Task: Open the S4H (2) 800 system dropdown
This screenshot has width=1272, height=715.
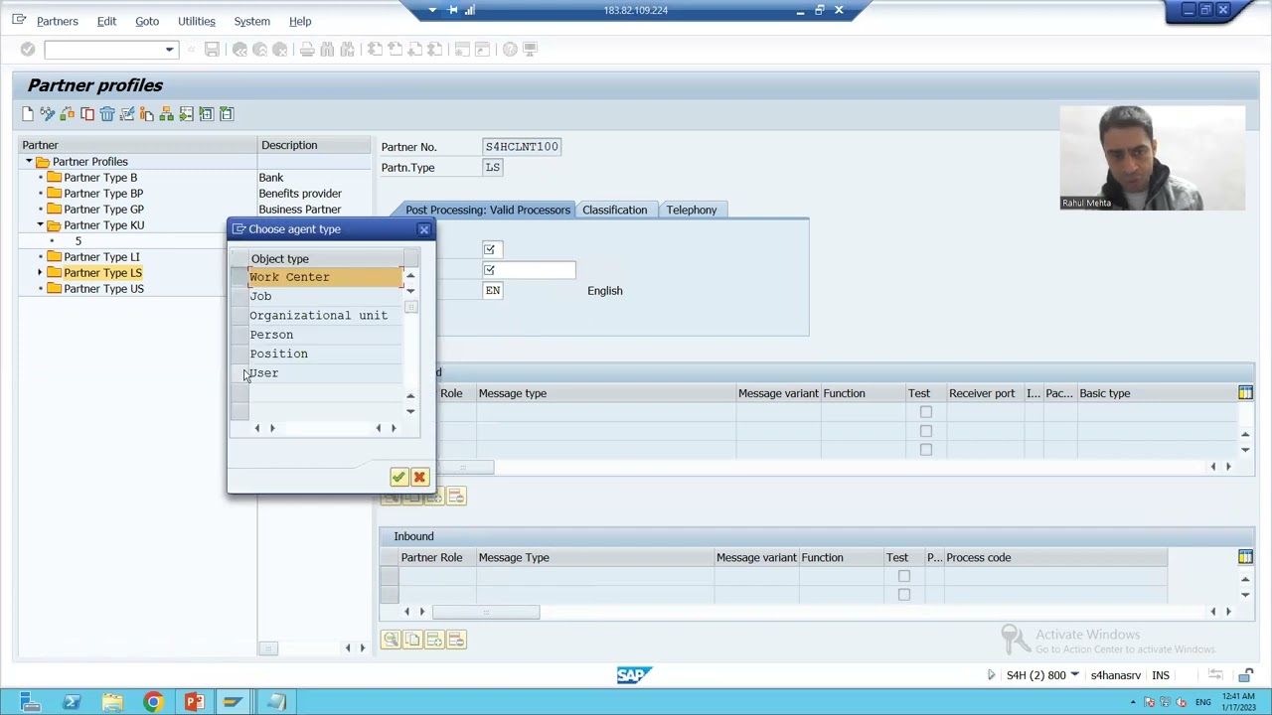Action: tap(1074, 675)
